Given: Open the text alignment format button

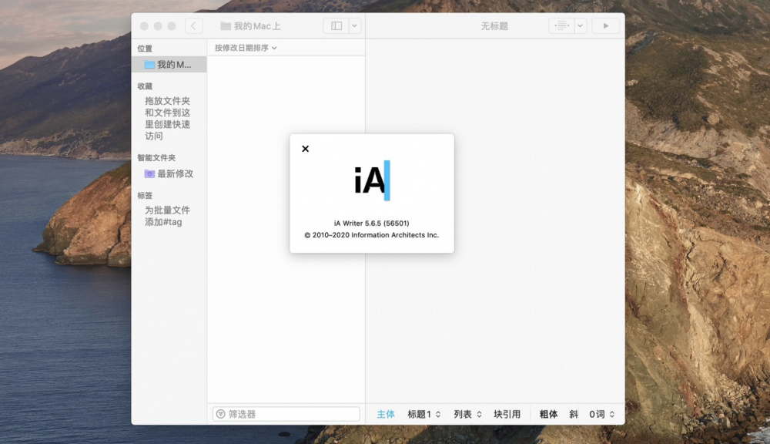Looking at the screenshot, I should click(561, 25).
